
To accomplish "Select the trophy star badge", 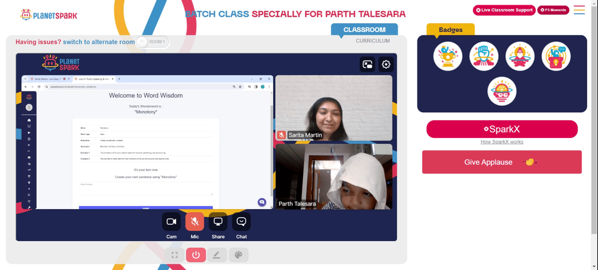I will (448, 56).
